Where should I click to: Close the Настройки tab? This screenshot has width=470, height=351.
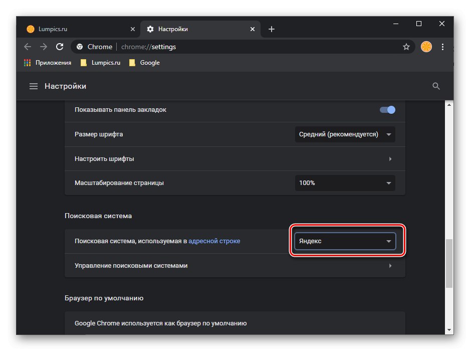pyautogui.click(x=253, y=29)
